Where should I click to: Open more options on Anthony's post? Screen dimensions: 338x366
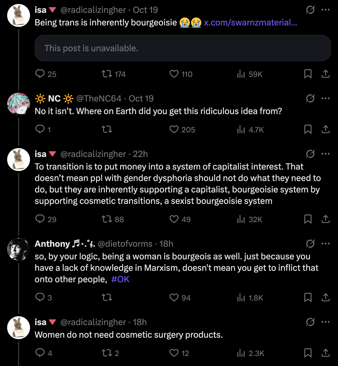[x=325, y=244]
